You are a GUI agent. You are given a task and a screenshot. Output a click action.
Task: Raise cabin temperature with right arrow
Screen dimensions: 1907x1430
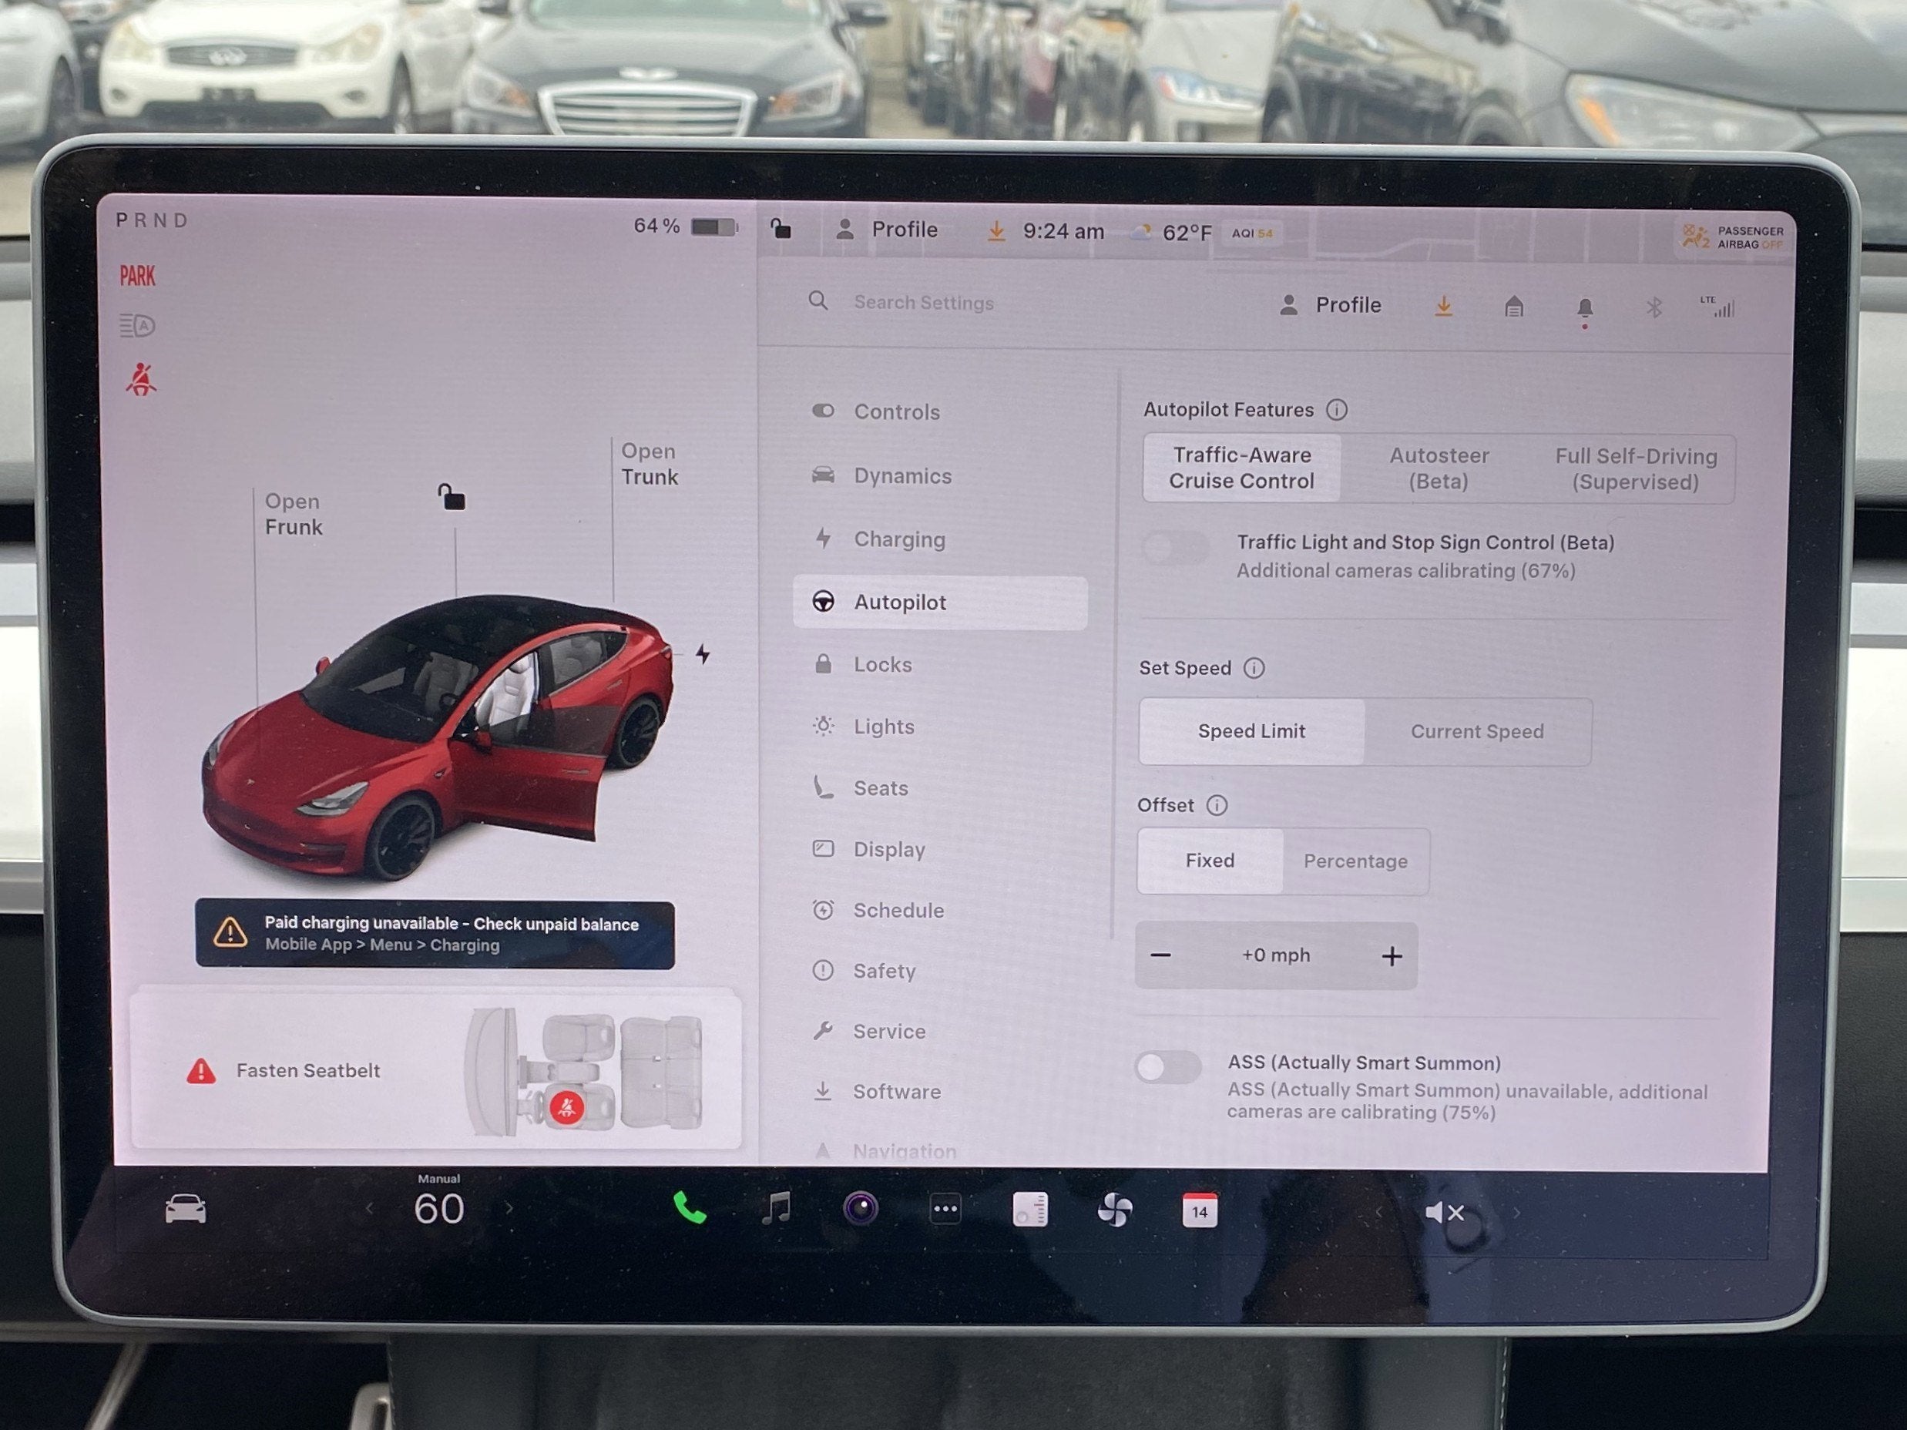point(509,1208)
